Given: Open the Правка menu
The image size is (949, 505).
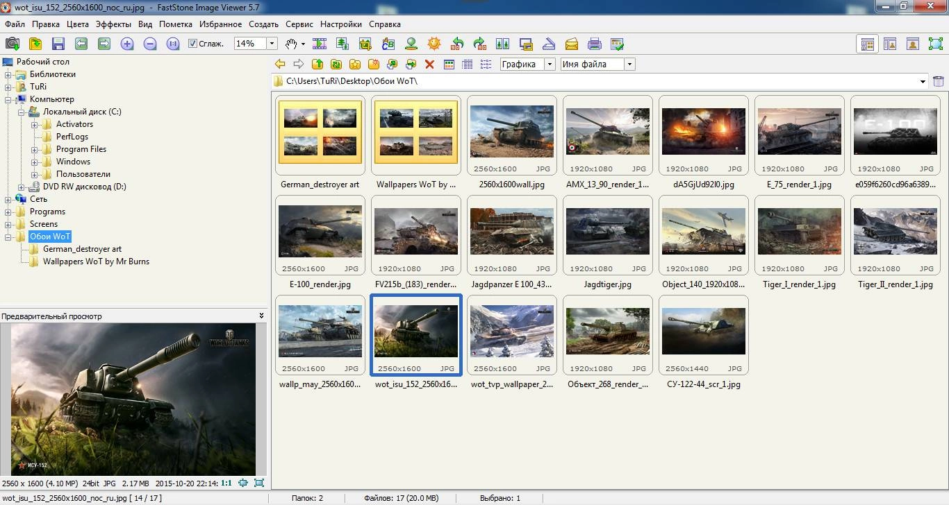Looking at the screenshot, I should [x=46, y=24].
